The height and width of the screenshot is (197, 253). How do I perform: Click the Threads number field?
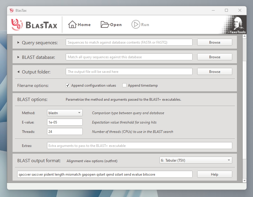(65, 131)
